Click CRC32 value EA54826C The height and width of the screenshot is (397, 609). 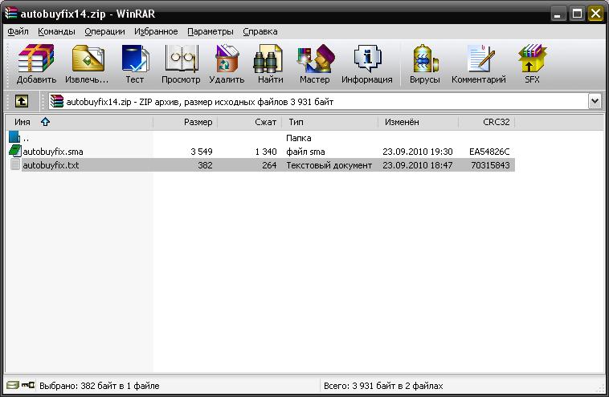tap(489, 152)
